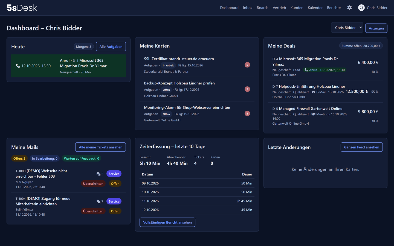Image resolution: width=394 pixels, height=246 pixels.
Task: Click the 09.10.2026 time row
Action: (x=197, y=183)
